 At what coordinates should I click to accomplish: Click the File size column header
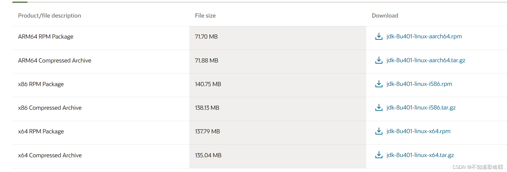205,16
